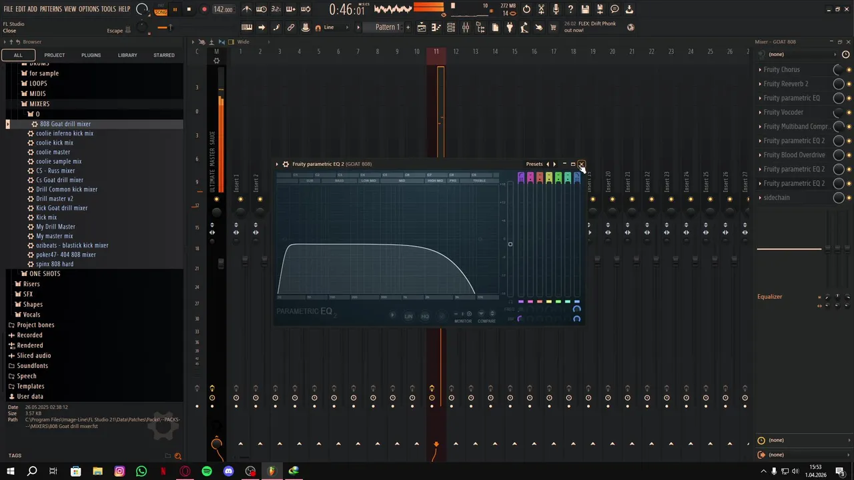This screenshot has height=480, width=854.
Task: Open the OPTIONS menu
Action: click(89, 9)
